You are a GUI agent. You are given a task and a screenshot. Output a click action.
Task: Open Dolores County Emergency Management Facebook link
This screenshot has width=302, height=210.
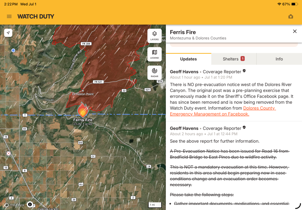click(223, 111)
